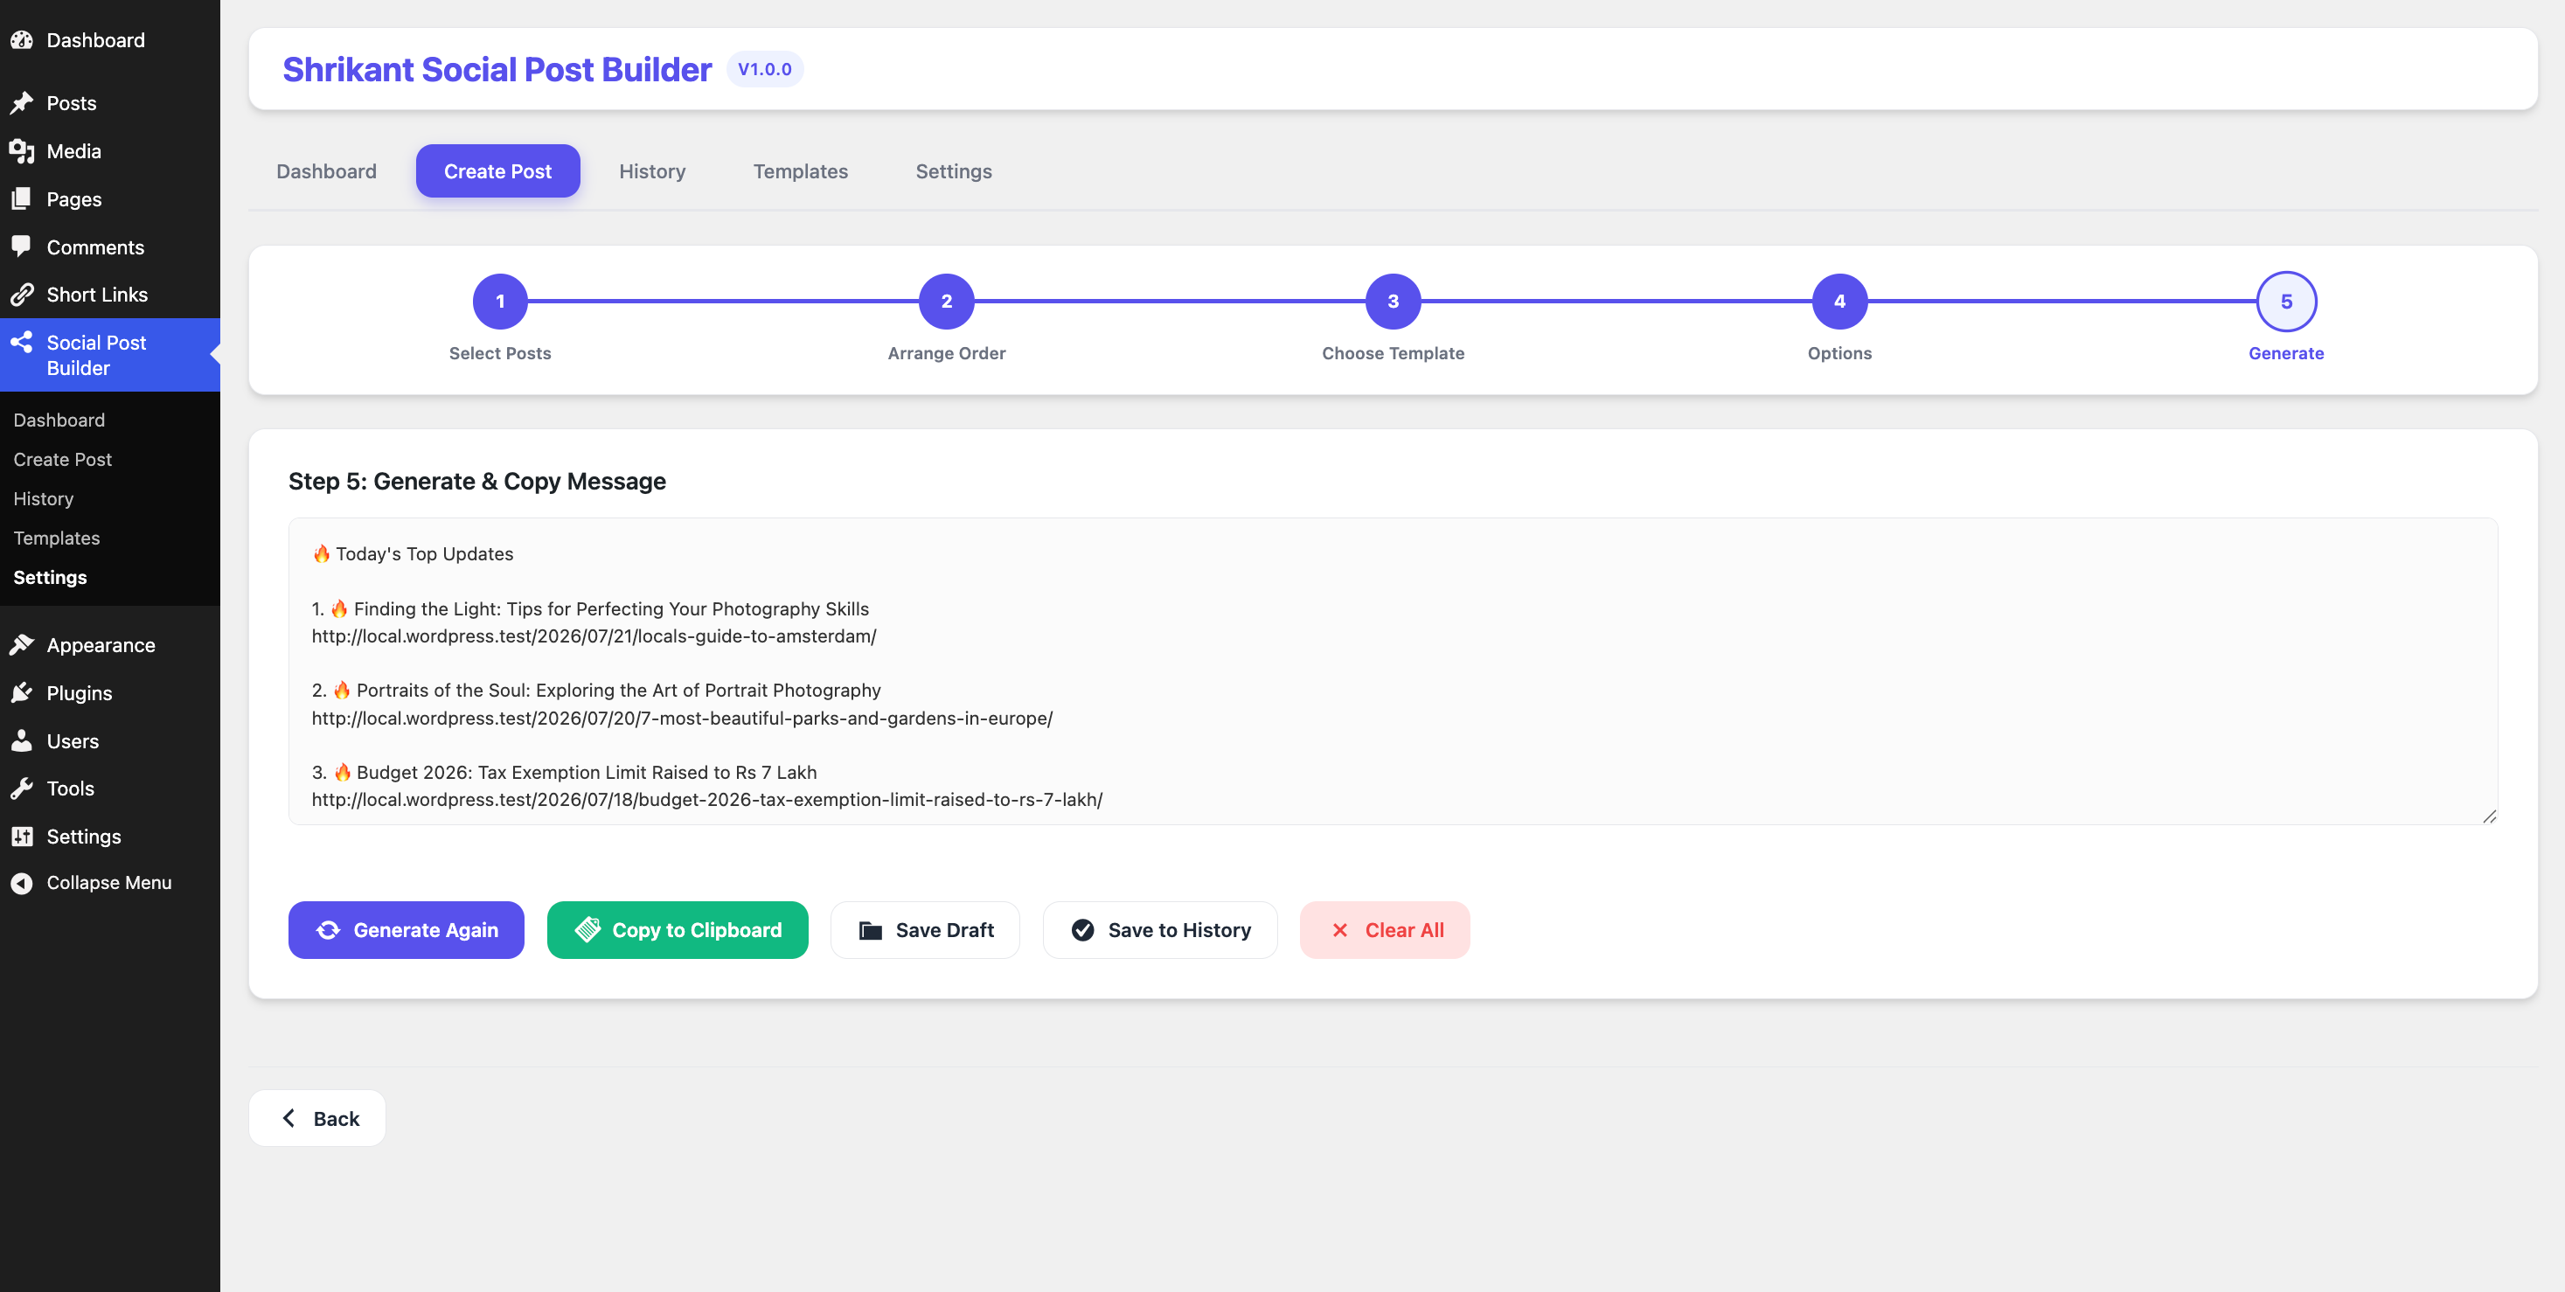Click the Save to History button
Viewport: 2565px width, 1292px height.
coord(1160,930)
